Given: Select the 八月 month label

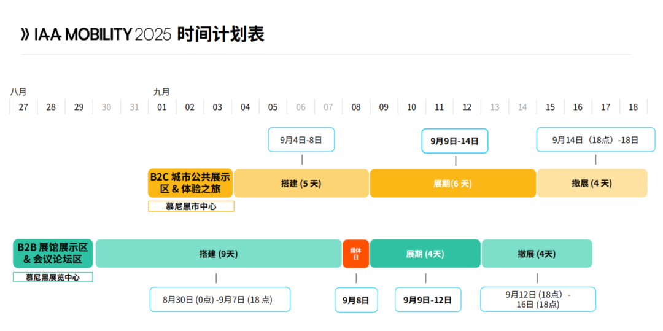Looking at the screenshot, I should pos(18,92).
